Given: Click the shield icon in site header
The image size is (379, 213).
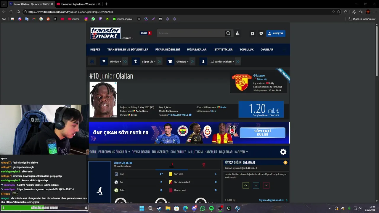Looking at the screenshot, I should coord(261,33).
